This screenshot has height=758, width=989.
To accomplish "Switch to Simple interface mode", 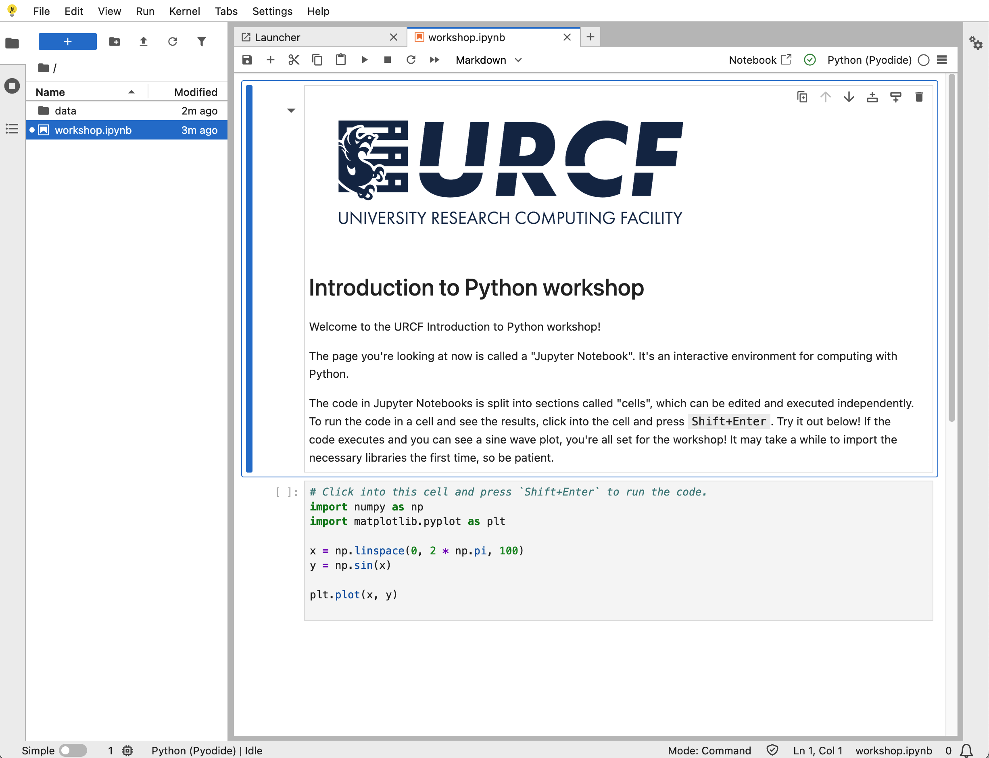I will (72, 750).
